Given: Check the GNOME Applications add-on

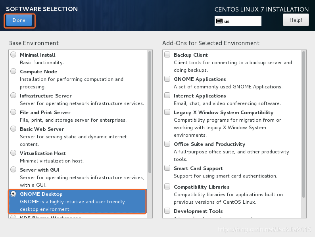Looking at the screenshot, I should tap(167, 79).
